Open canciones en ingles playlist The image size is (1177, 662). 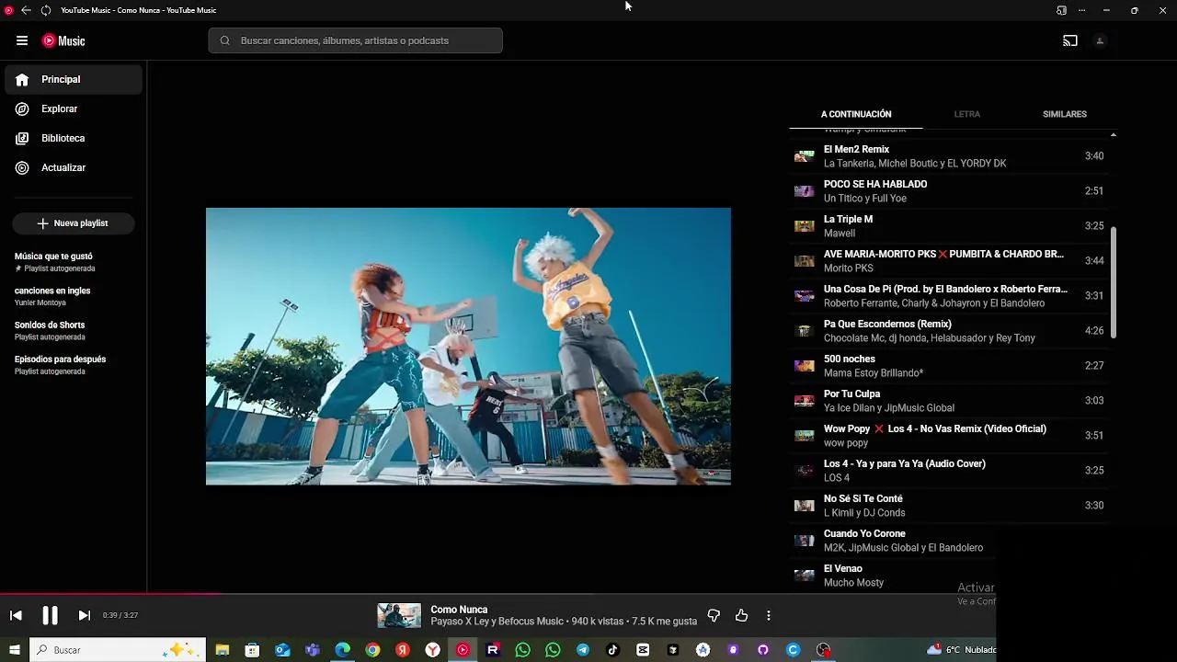[74, 296]
